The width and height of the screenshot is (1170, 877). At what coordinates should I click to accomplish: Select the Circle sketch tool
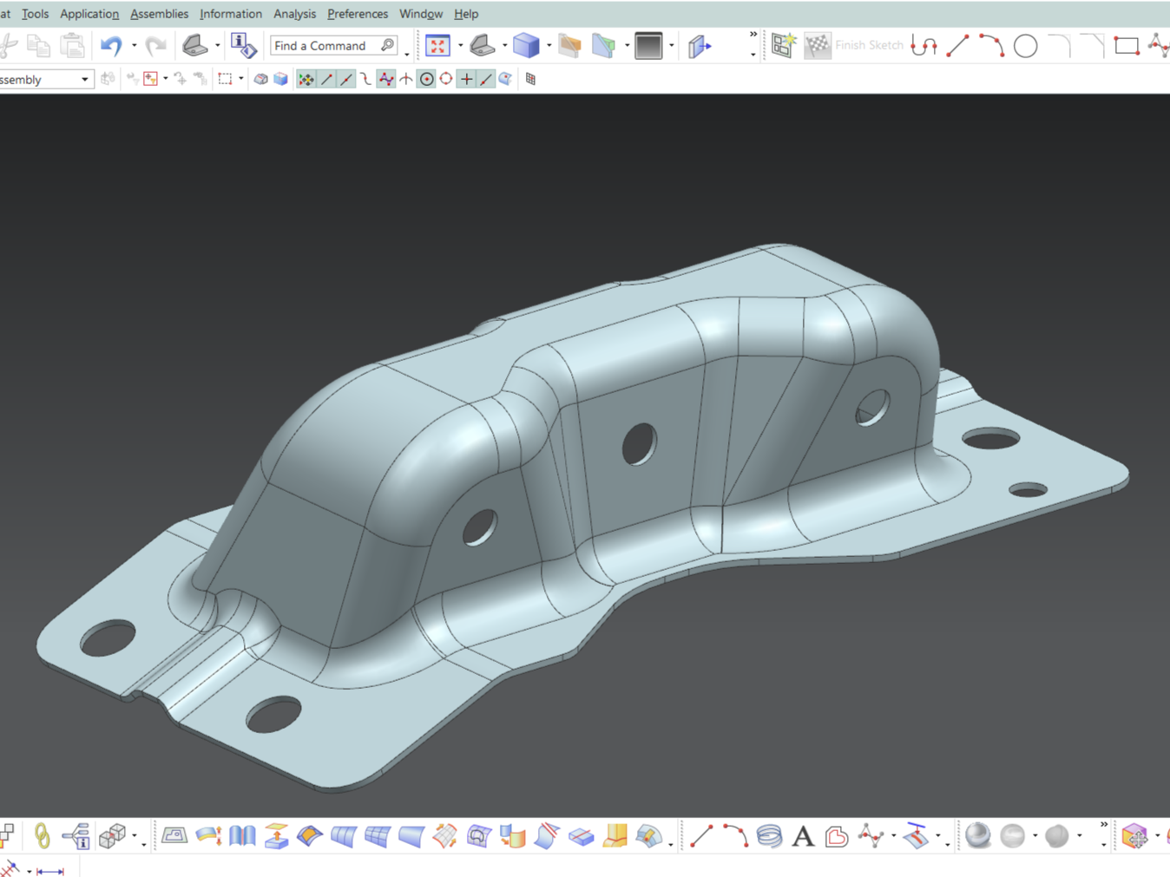click(x=1025, y=46)
